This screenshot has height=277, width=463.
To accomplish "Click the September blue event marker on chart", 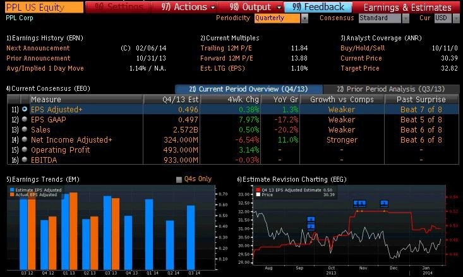I will (x=311, y=223).
